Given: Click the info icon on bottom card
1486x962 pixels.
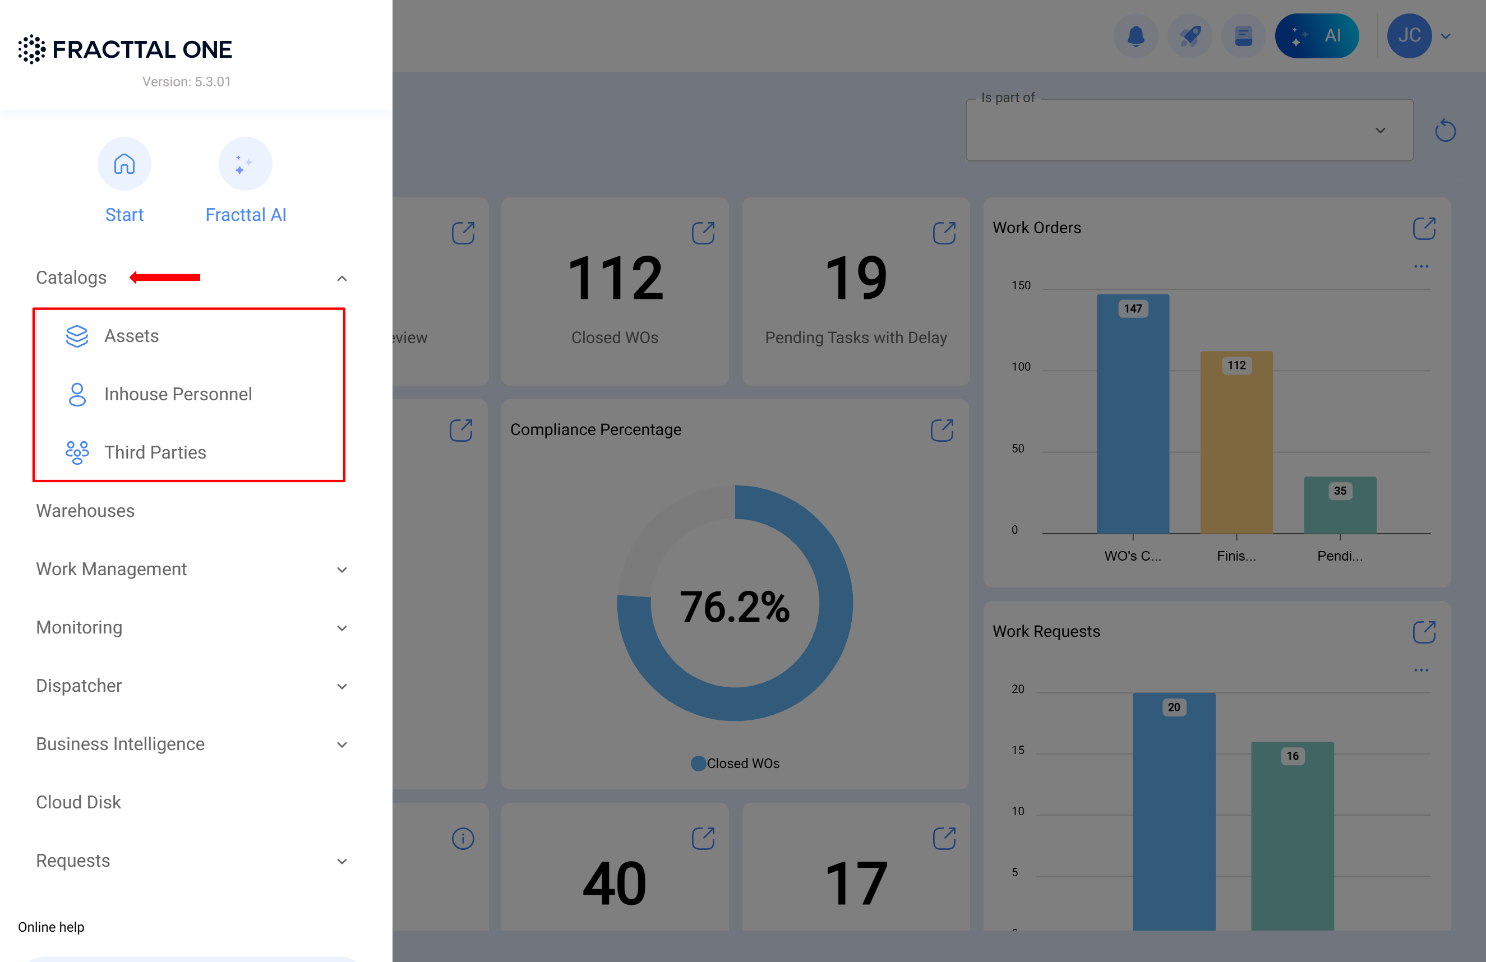Looking at the screenshot, I should [463, 839].
